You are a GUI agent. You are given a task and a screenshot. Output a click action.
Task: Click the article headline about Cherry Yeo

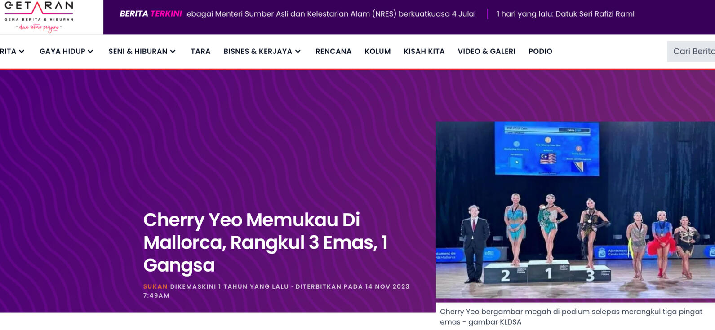click(x=265, y=242)
